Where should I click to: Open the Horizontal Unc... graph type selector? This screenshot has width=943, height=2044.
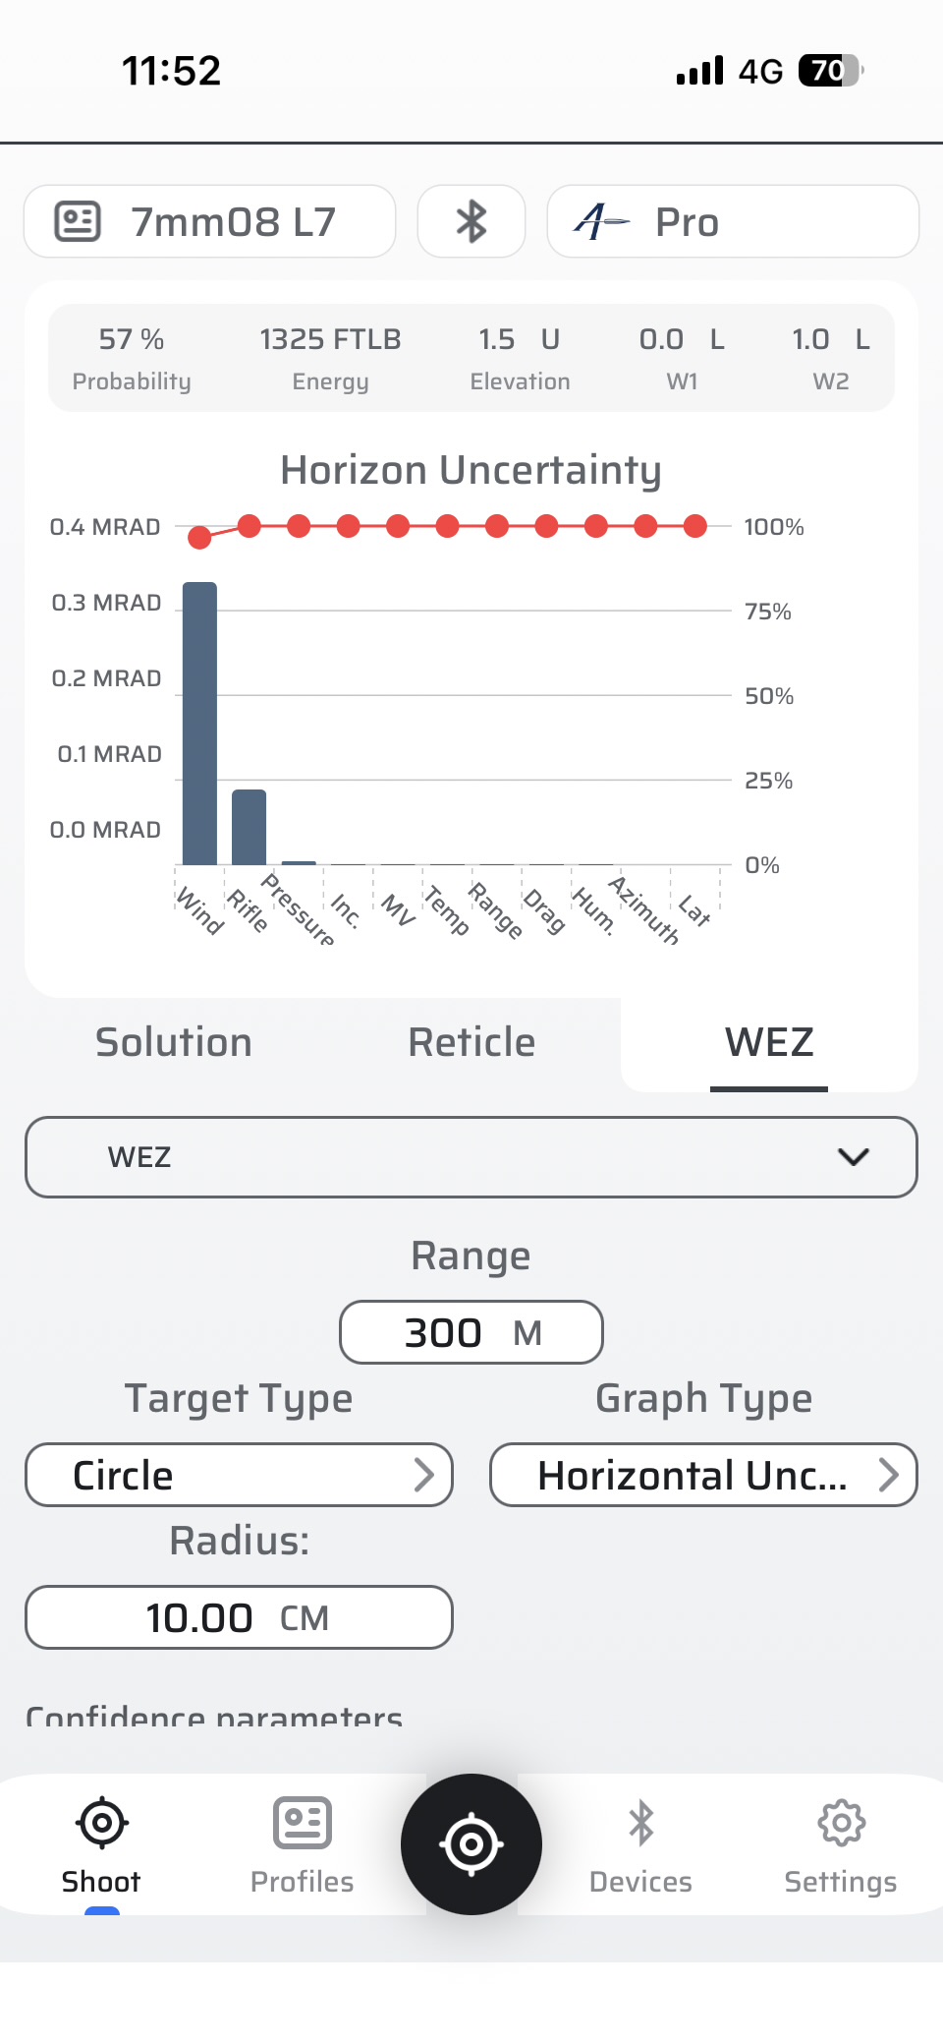703,1475
